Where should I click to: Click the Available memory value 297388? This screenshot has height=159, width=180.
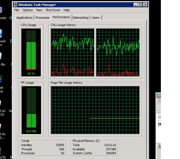pyautogui.click(x=111, y=149)
